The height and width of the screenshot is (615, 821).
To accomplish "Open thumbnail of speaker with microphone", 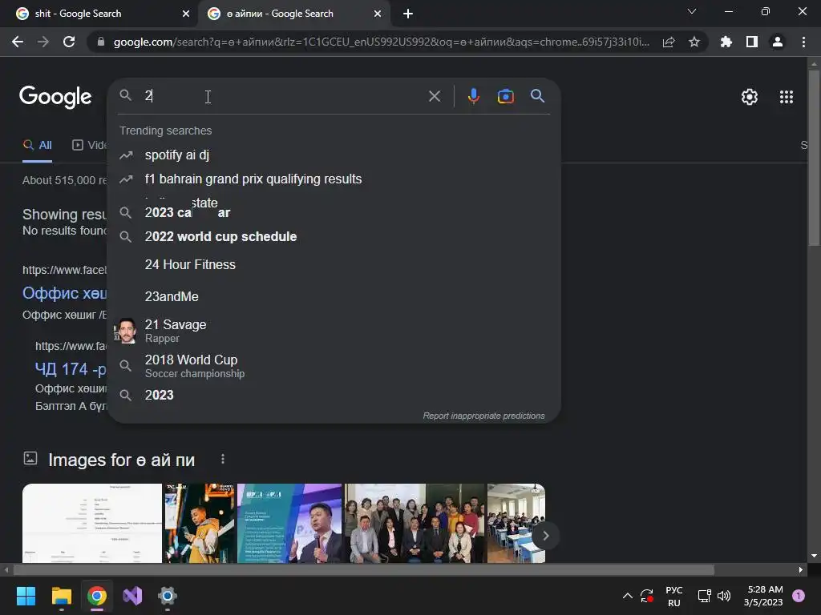I will (289, 523).
